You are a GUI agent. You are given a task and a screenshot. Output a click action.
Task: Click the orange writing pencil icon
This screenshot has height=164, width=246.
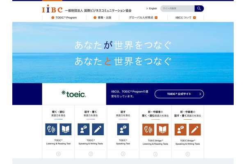point(195,130)
